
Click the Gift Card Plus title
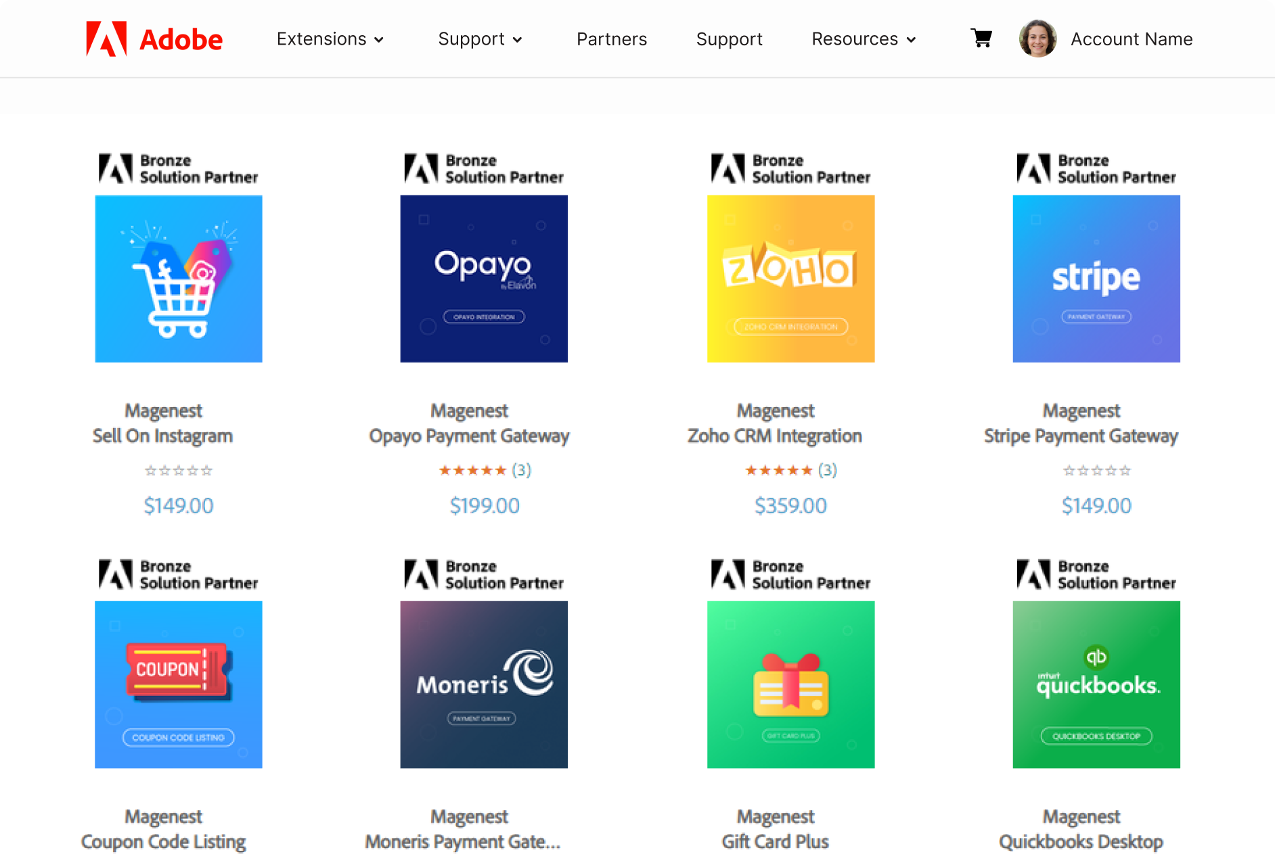[775, 842]
